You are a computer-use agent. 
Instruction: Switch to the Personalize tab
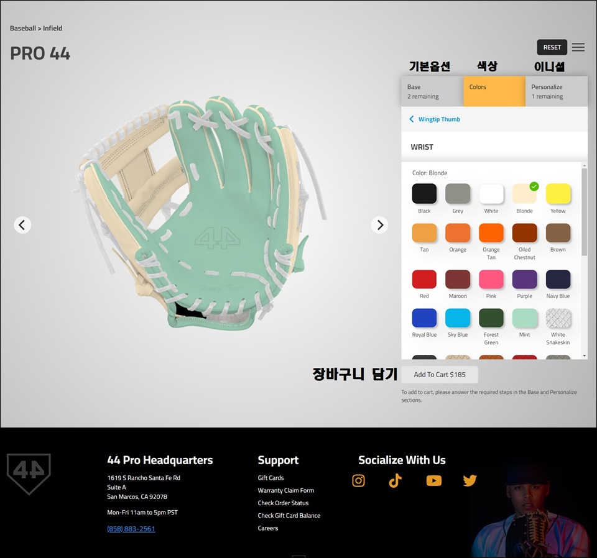[557, 91]
